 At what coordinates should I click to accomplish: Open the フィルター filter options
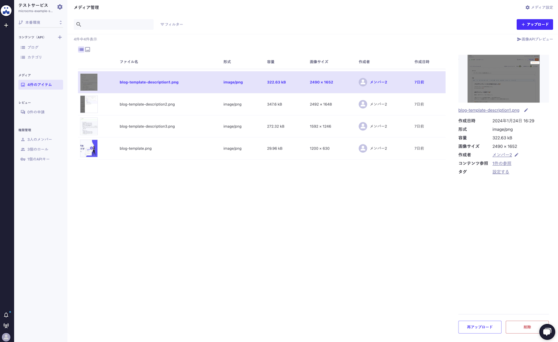(x=172, y=24)
